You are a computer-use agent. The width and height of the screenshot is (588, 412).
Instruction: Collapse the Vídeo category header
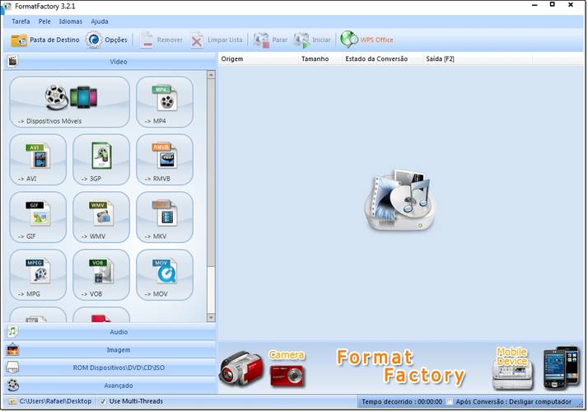click(x=110, y=62)
